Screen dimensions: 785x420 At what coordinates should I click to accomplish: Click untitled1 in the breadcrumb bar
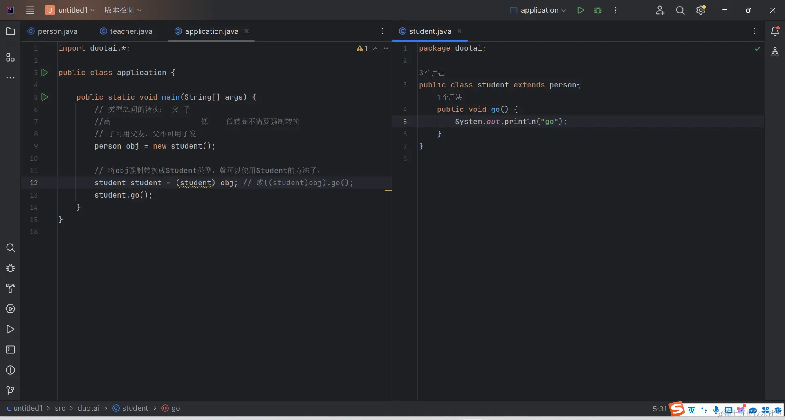[x=25, y=408]
